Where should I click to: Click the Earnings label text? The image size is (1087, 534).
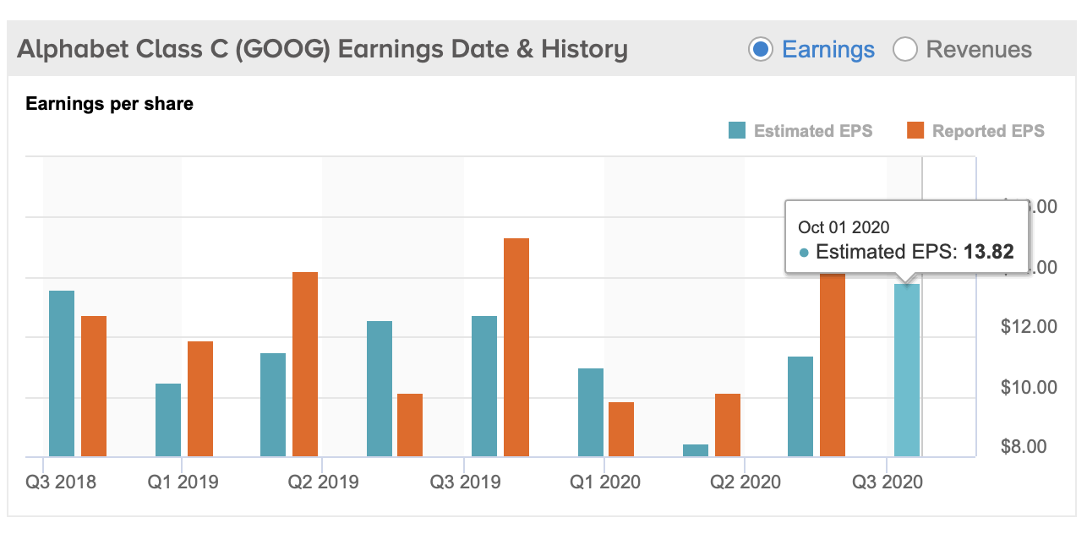click(828, 50)
